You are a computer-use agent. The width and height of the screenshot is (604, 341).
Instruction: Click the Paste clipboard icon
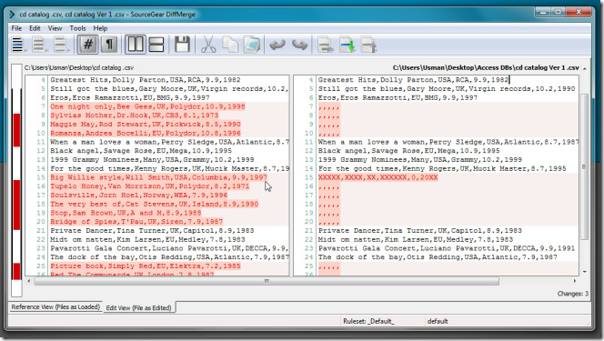(x=252, y=45)
